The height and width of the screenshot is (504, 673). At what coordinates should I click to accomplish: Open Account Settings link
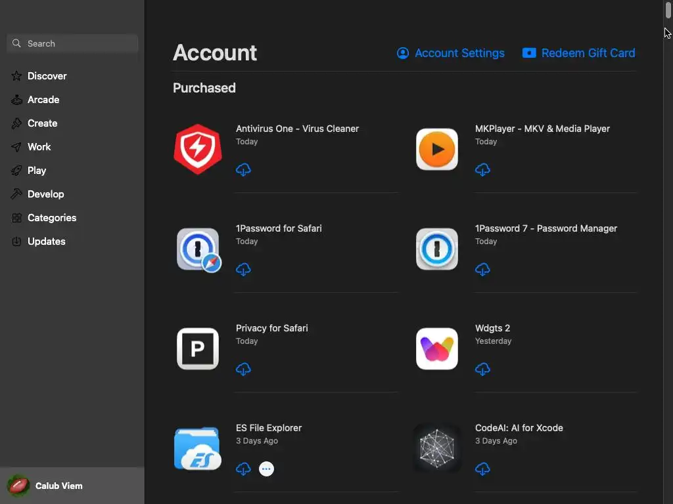coord(450,53)
